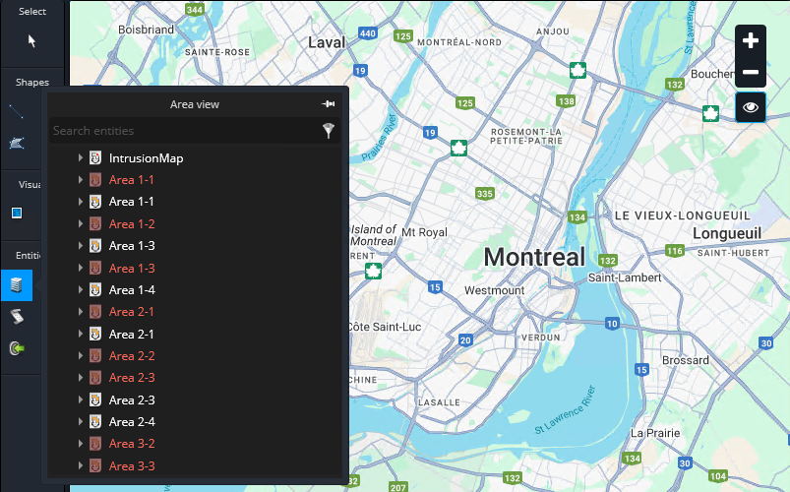Click the camera entity icon below Area view
The image size is (790, 492).
[x=16, y=317]
